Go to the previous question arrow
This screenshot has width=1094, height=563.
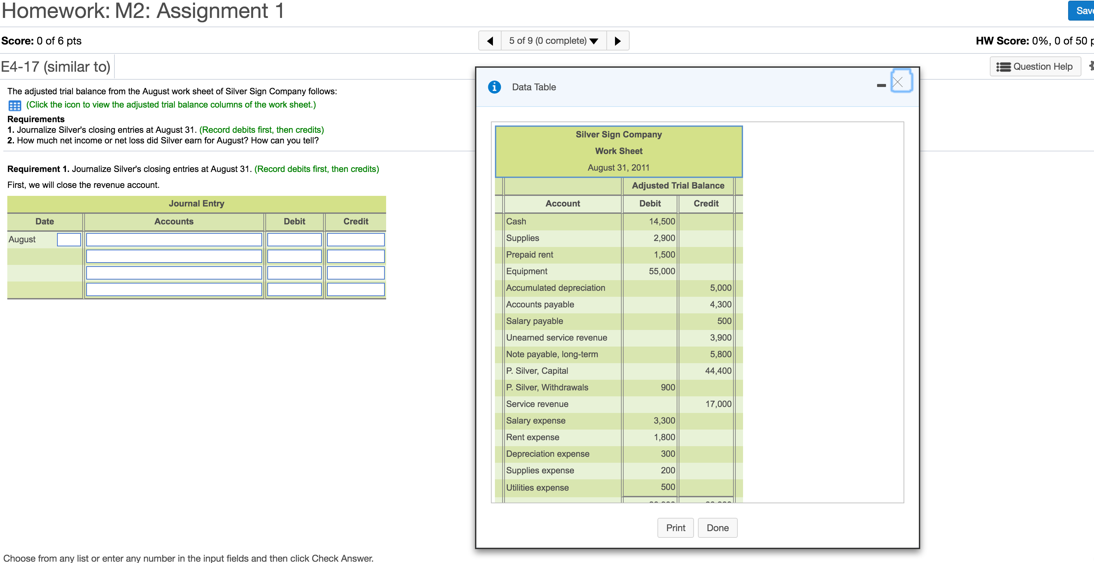click(x=490, y=41)
